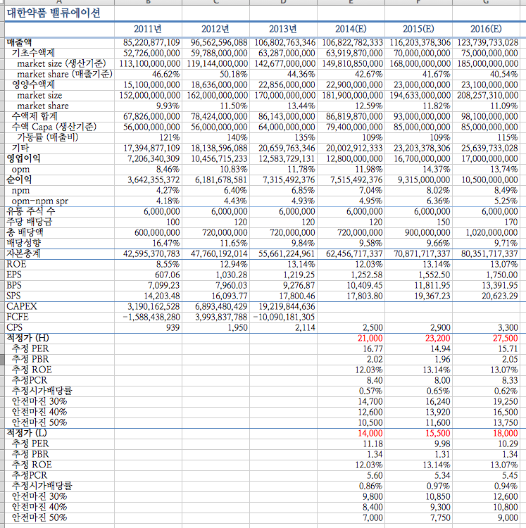
Task: Click the 0.97% dividend yield cell
Action: tap(439, 486)
